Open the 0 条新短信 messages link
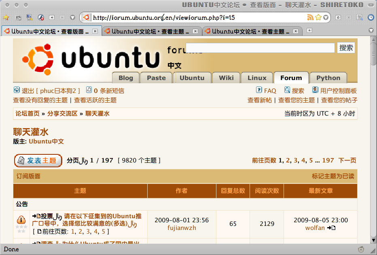377x255 pixels. (x=109, y=91)
